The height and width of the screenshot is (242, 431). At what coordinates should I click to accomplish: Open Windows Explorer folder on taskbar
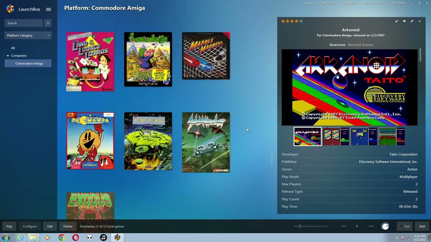point(33,238)
